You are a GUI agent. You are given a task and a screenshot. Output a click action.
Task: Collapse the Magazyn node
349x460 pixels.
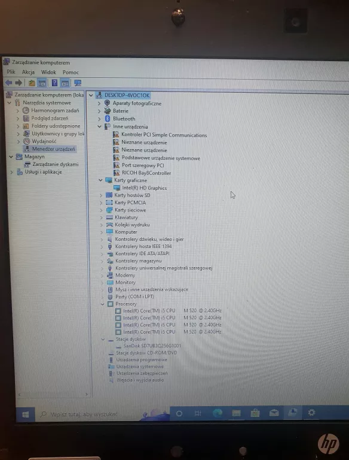11,157
